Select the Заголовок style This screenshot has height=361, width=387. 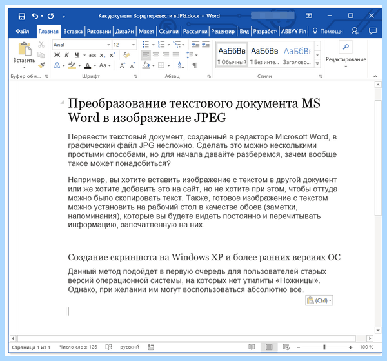click(x=297, y=55)
